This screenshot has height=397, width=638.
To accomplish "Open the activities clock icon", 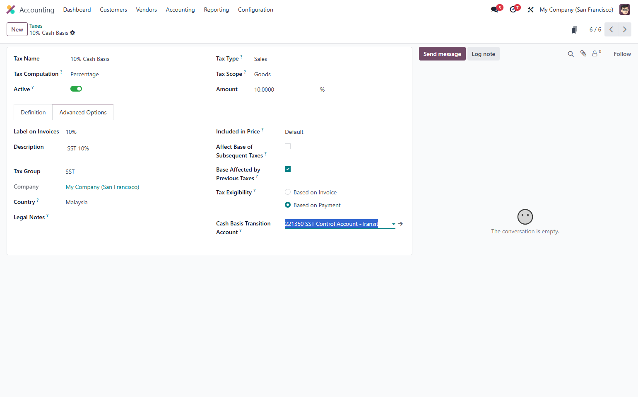I will coord(513,10).
